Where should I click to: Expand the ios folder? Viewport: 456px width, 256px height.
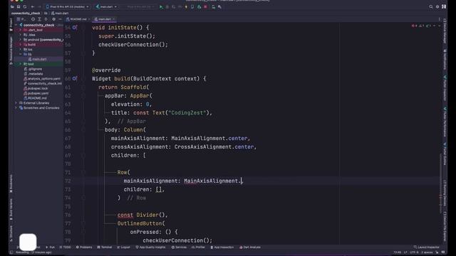point(21,49)
